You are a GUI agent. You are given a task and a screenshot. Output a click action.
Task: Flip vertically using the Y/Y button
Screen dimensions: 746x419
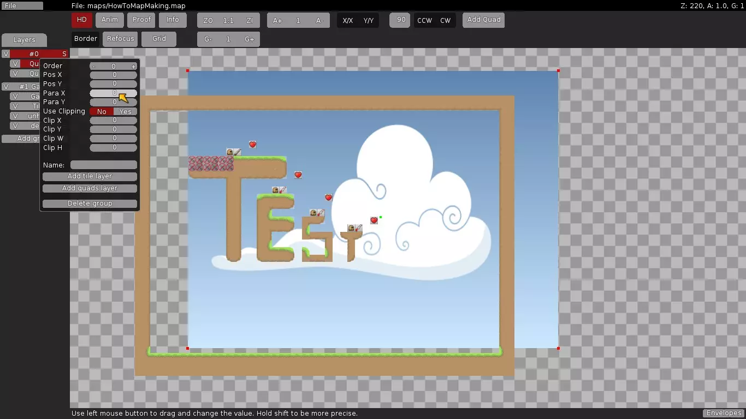pos(369,20)
